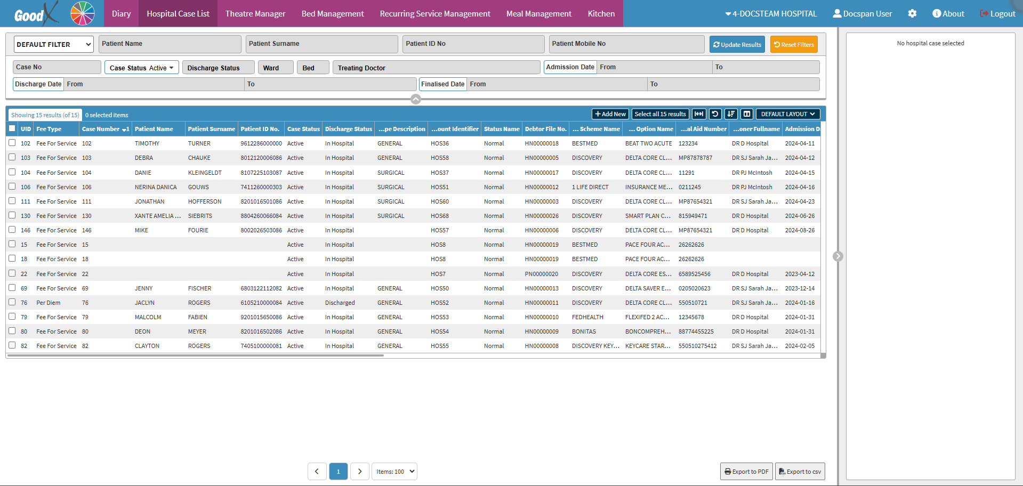1023x486 pixels.
Task: Open settings gear in top bar
Action: (x=912, y=14)
